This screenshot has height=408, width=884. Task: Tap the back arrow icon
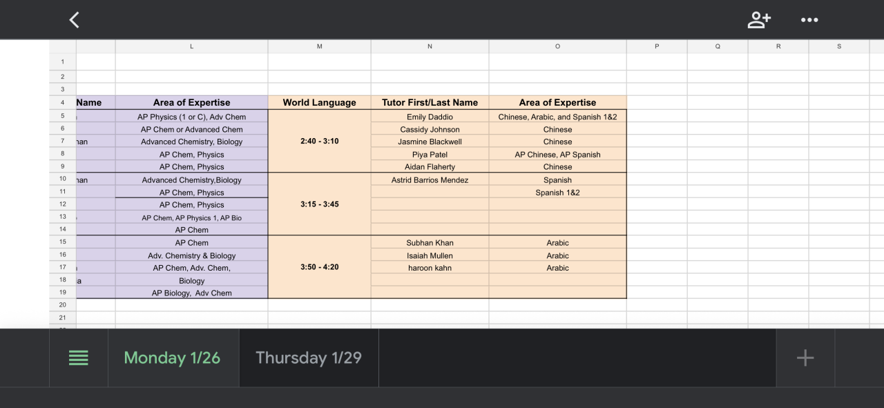click(x=75, y=20)
